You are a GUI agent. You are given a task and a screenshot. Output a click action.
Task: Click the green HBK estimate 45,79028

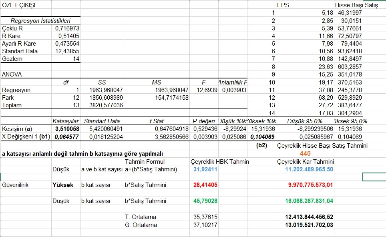pyautogui.click(x=205, y=201)
